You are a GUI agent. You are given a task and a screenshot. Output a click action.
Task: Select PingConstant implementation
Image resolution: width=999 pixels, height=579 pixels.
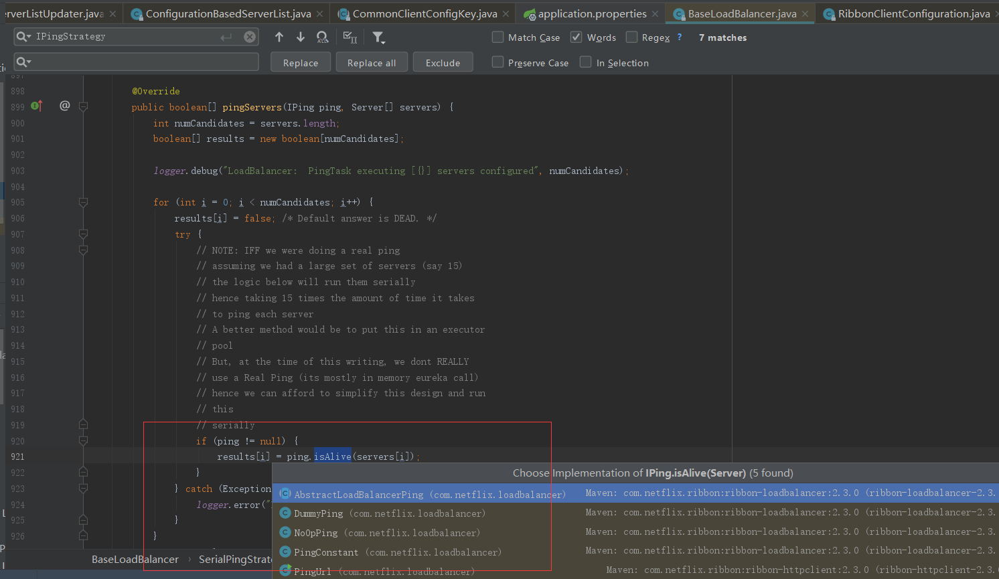point(635,552)
